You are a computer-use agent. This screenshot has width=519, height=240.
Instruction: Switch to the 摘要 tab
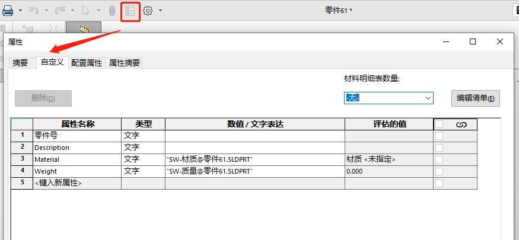pos(21,63)
